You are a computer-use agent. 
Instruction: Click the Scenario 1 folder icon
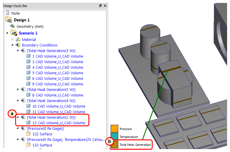(14, 33)
